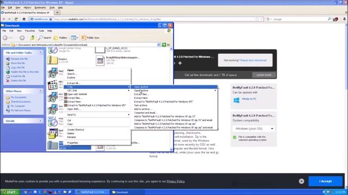Open Windows (your OS) compatibility dropdown
348x195 pixels.
(x=254, y=128)
